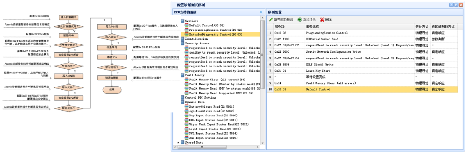The image size is (468, 154).
Task: Select ExtendedDiagnostic Control(10 03) in tree
Action: [x=216, y=35]
